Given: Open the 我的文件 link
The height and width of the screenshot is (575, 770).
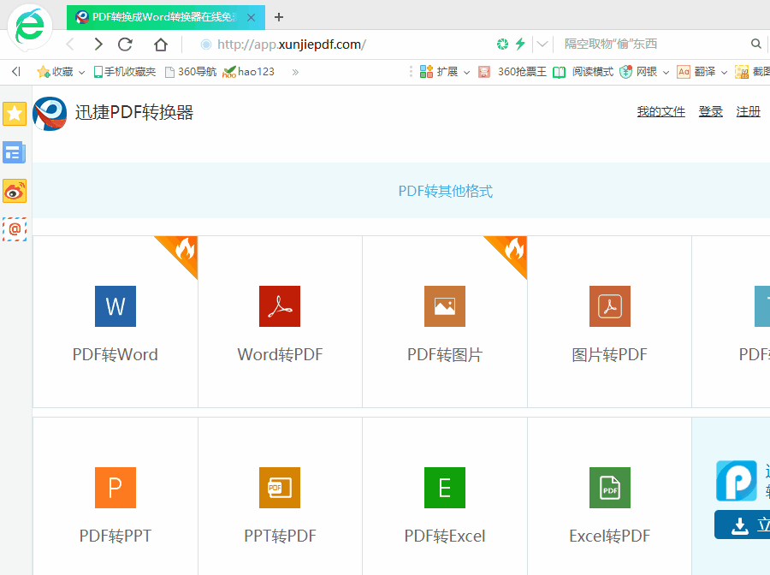Looking at the screenshot, I should click(x=661, y=112).
